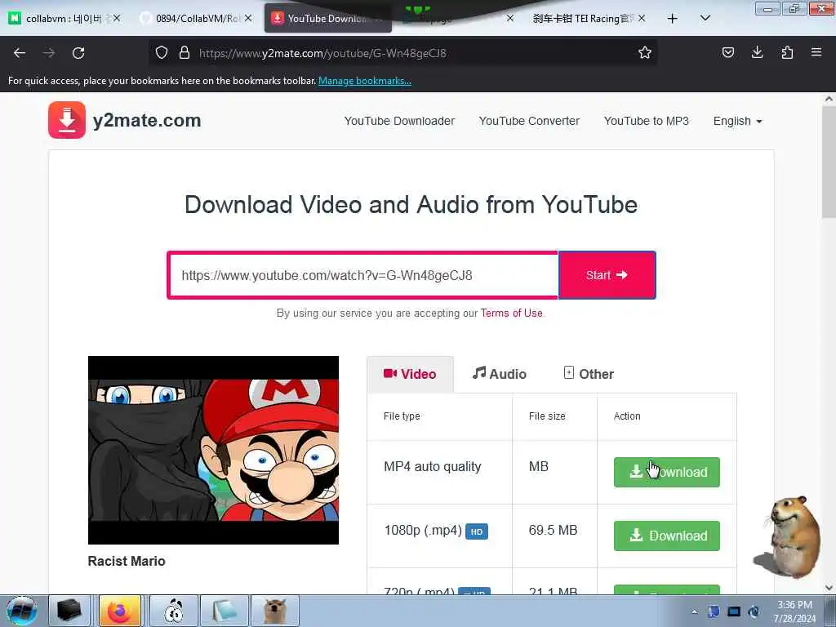Open a new tab with the plus button
This screenshot has height=627, width=836.
click(x=673, y=19)
